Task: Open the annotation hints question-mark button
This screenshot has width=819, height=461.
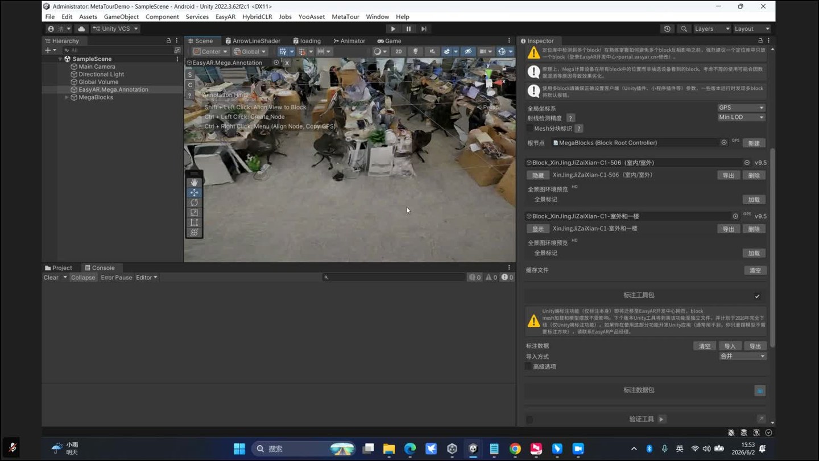Action: (190, 95)
